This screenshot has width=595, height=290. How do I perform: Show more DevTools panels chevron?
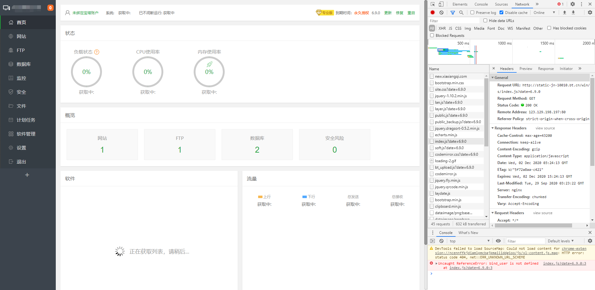tap(537, 4)
